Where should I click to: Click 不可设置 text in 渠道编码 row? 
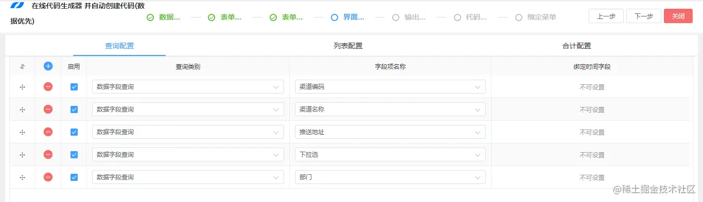coord(592,87)
